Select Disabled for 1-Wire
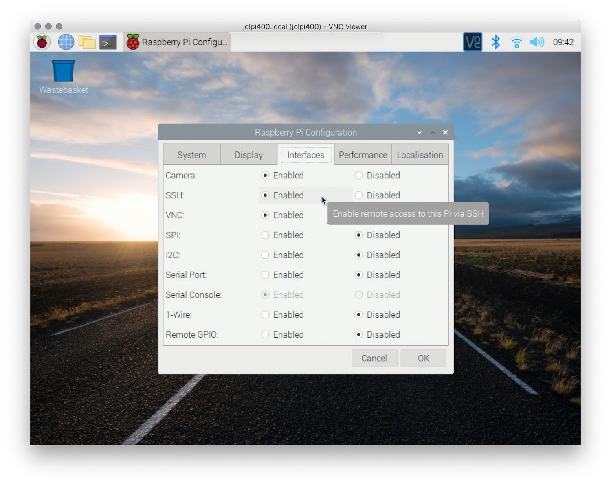The image size is (611, 485). click(377, 314)
